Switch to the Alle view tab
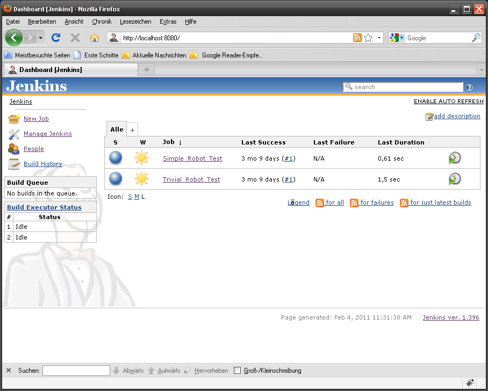The image size is (488, 391). coord(116,129)
